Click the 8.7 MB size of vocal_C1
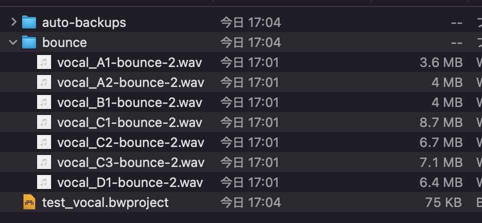 tap(441, 122)
